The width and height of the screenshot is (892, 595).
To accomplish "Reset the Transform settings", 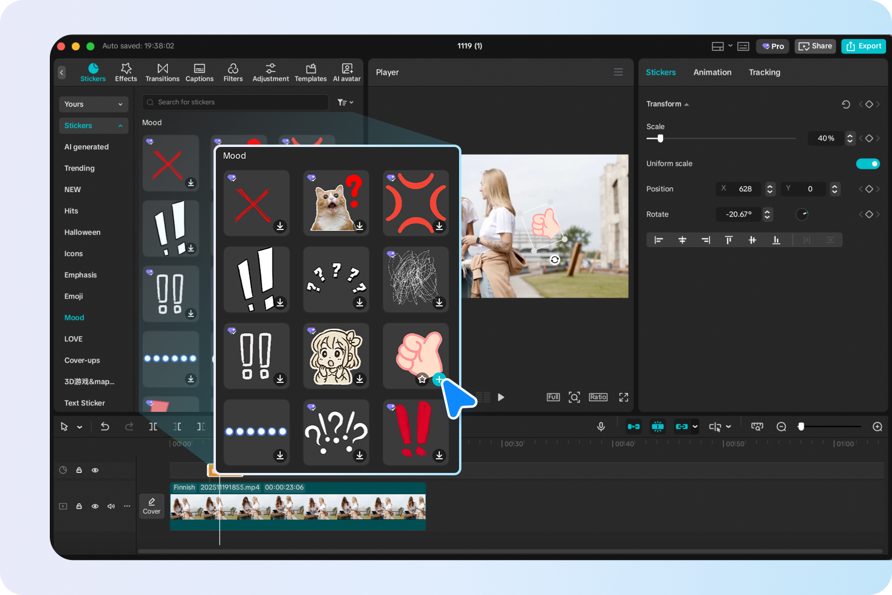I will [846, 104].
